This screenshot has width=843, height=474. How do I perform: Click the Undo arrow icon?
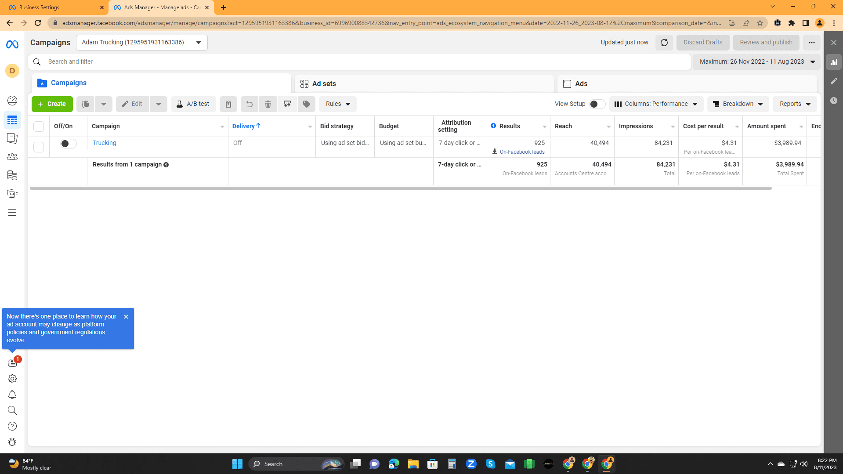click(x=250, y=104)
